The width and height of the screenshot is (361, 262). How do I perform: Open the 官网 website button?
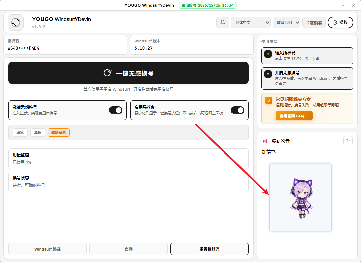point(128,249)
